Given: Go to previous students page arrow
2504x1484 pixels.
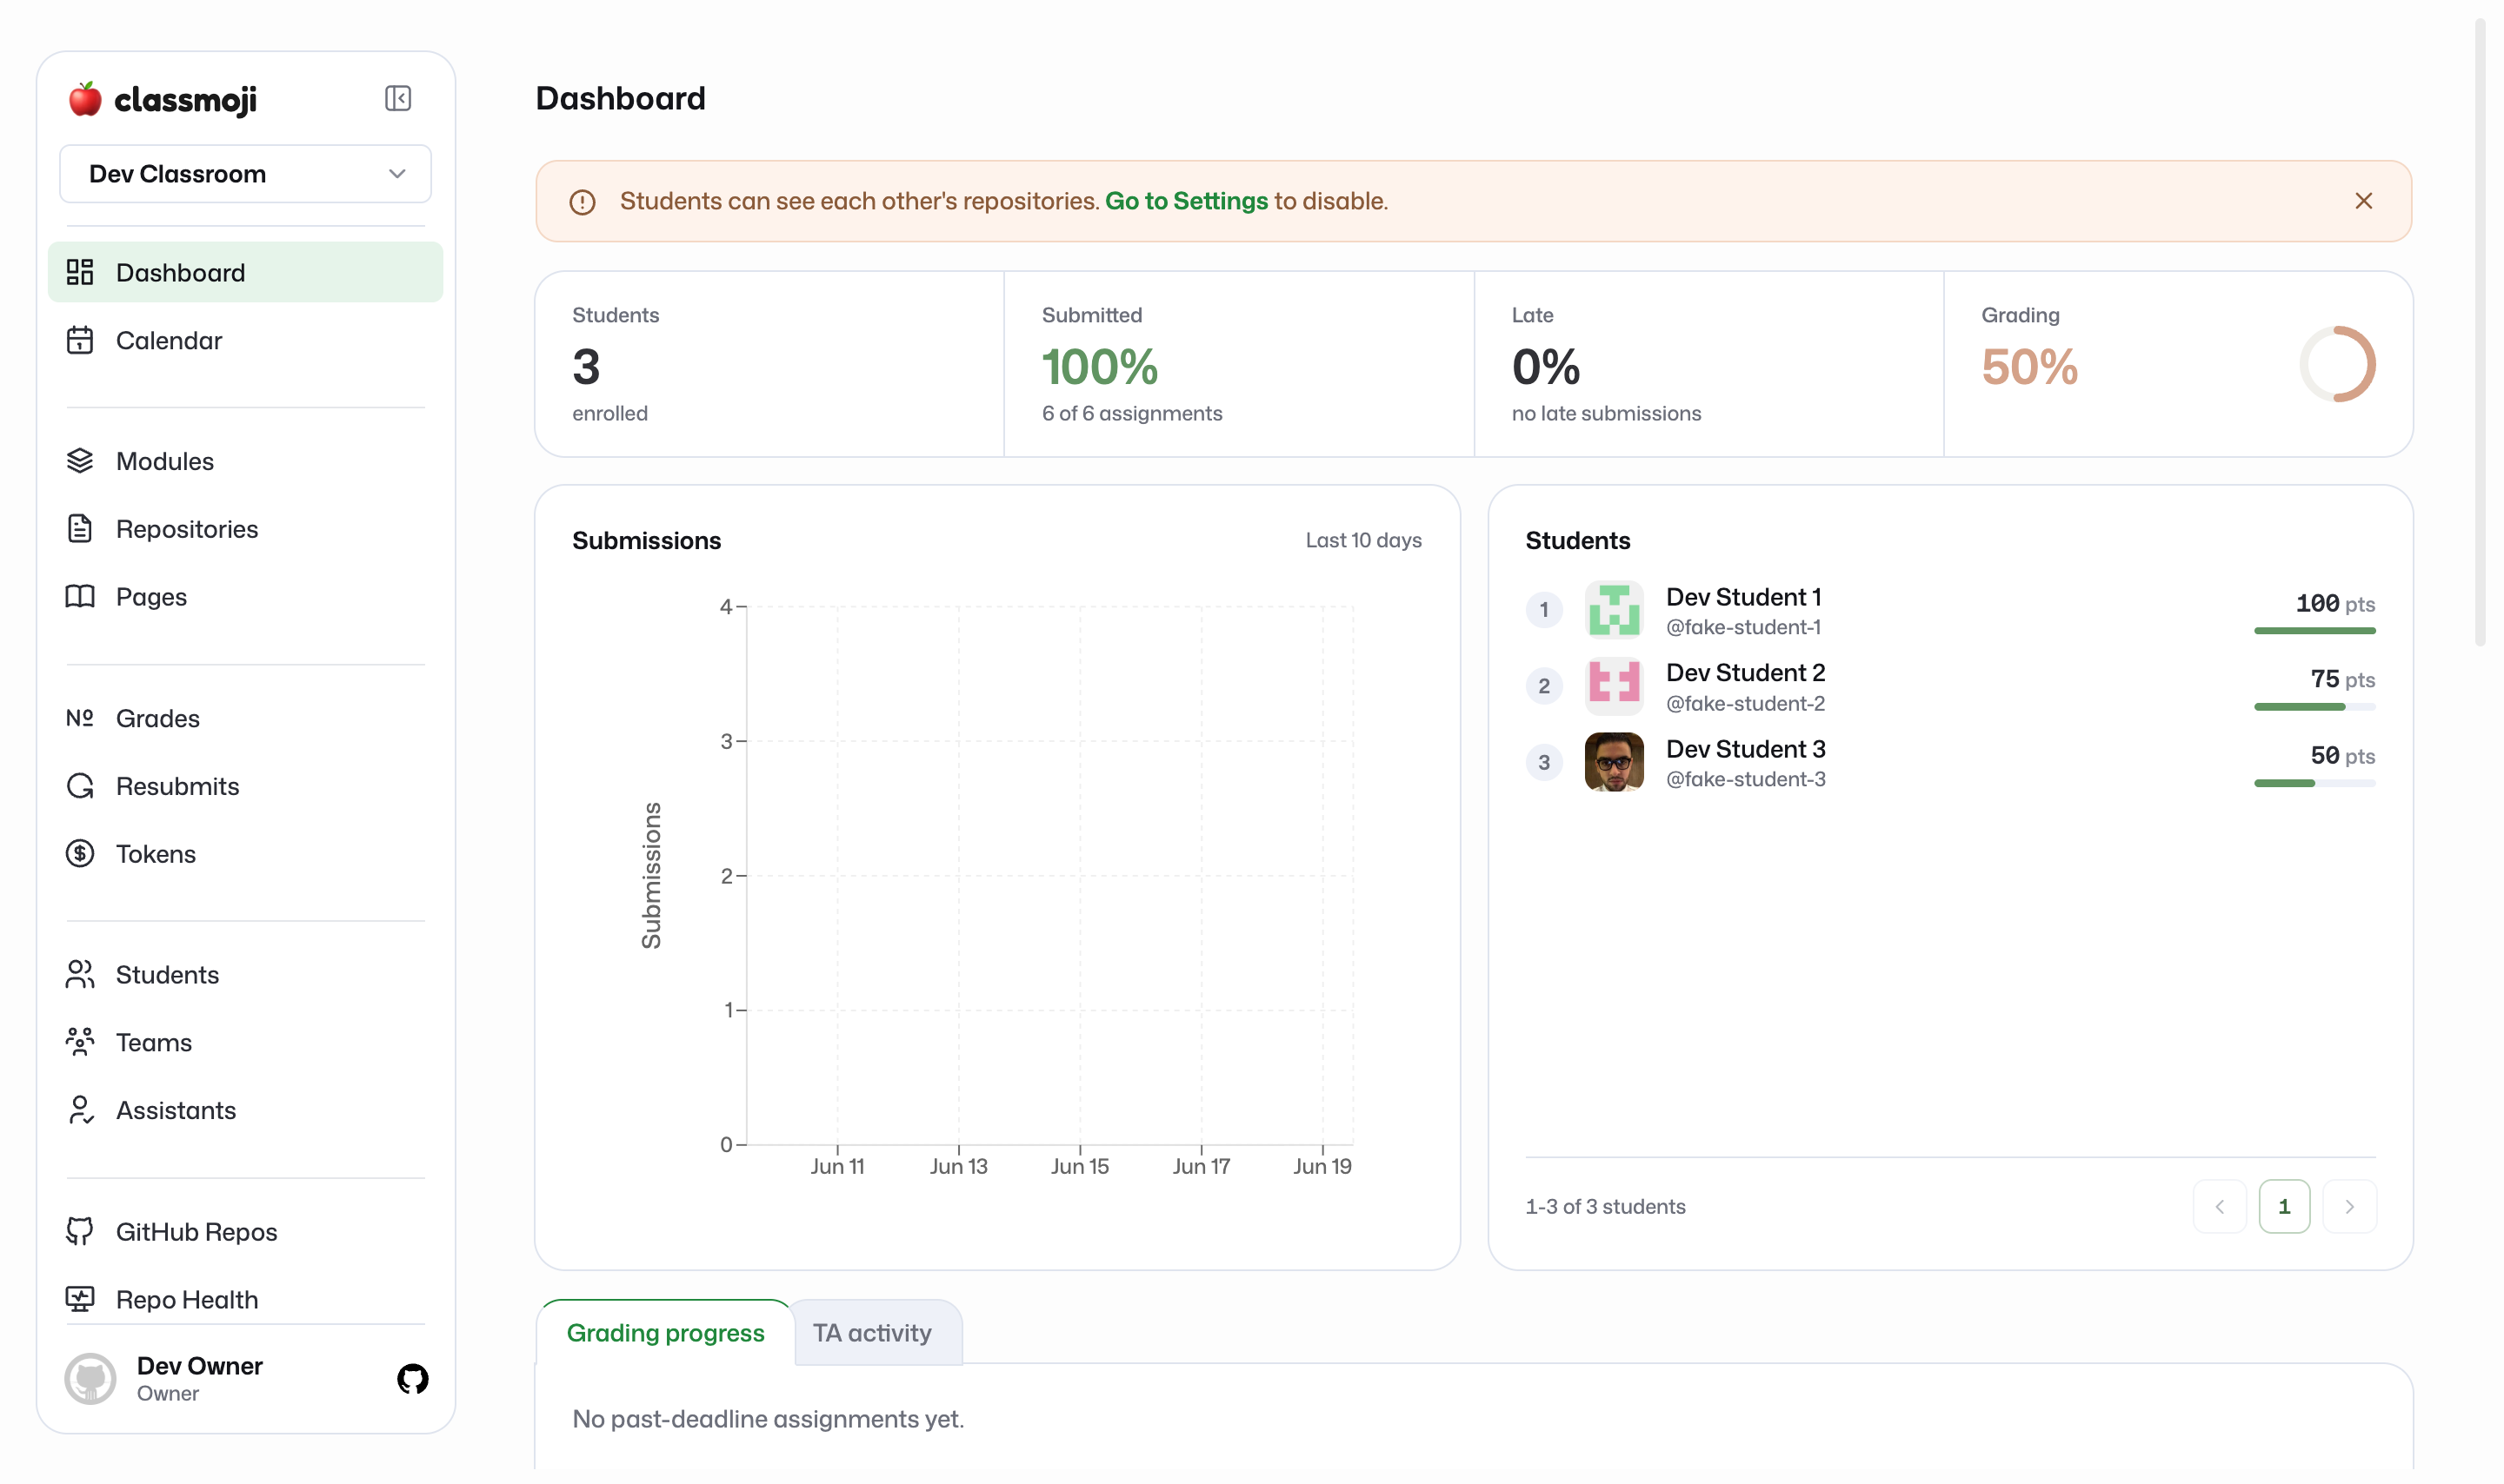Looking at the screenshot, I should tap(2220, 1207).
